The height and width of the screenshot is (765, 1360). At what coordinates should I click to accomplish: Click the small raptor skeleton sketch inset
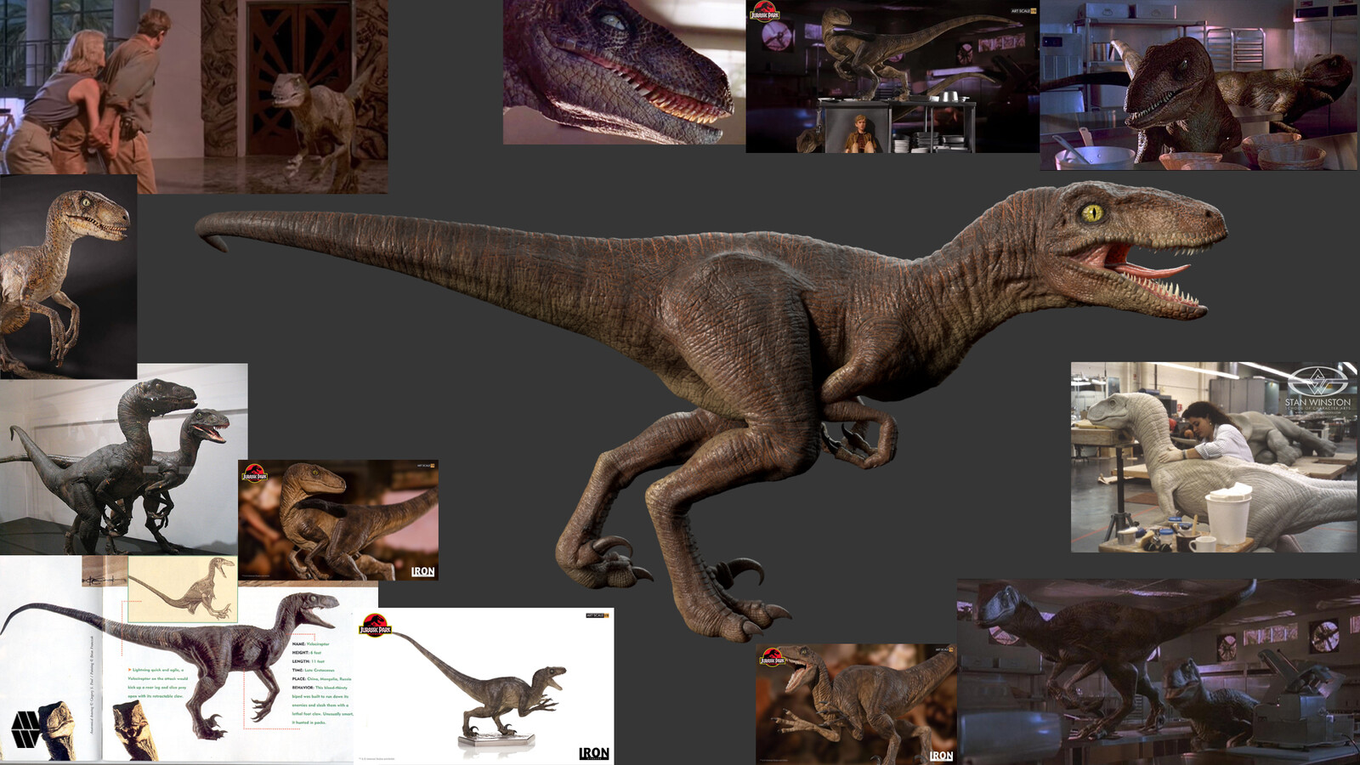click(x=183, y=588)
